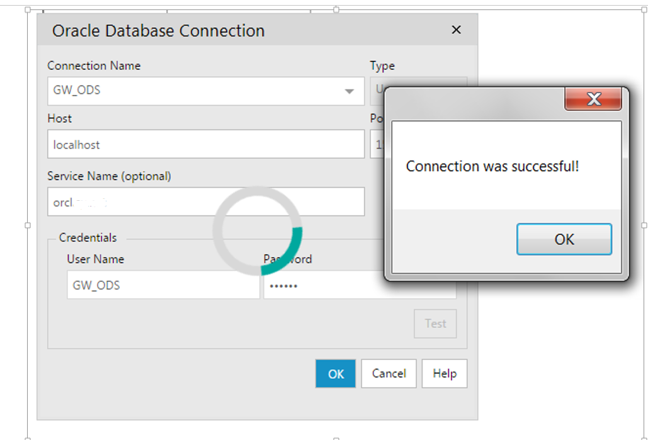Select the GW_ODS connection name combo box

click(x=206, y=91)
